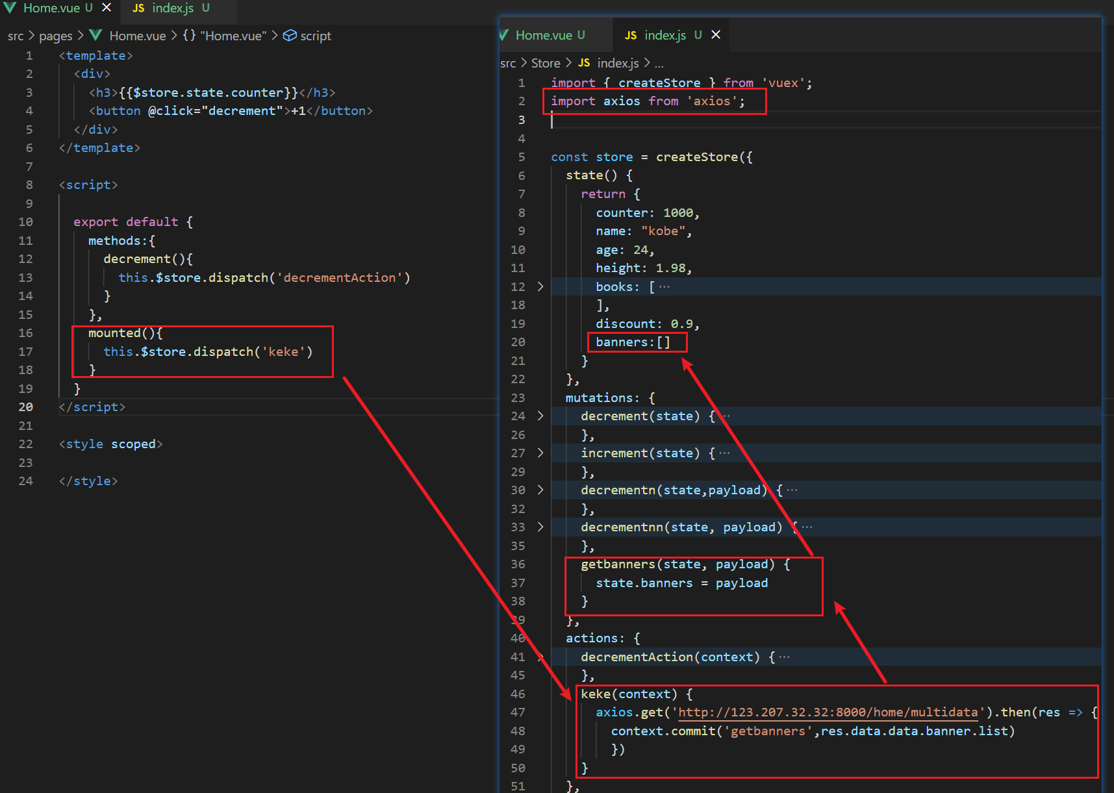Switch to Home.vue tab in right editor

(550, 35)
